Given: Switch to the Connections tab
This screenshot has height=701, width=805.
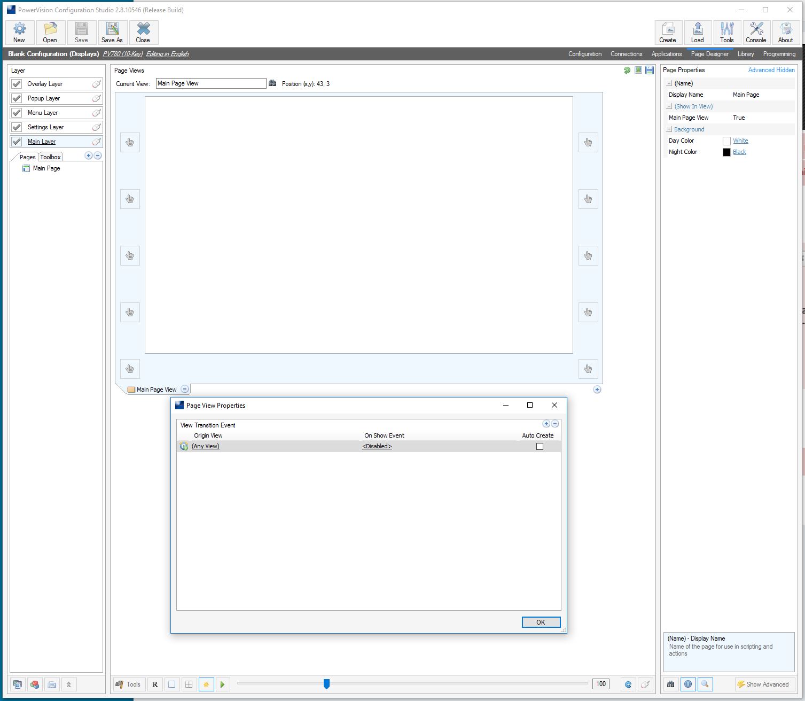Looking at the screenshot, I should (x=627, y=54).
